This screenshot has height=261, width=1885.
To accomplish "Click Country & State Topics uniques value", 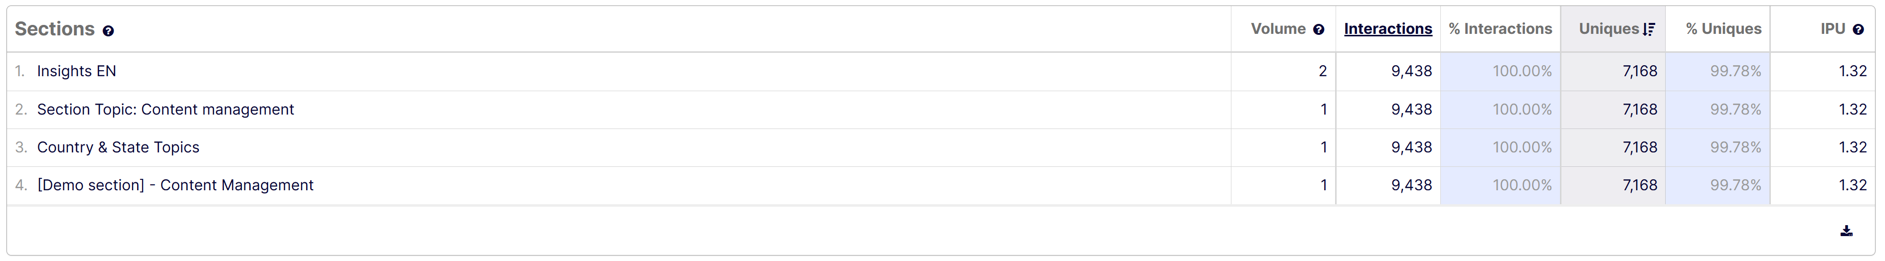I will tap(1639, 147).
